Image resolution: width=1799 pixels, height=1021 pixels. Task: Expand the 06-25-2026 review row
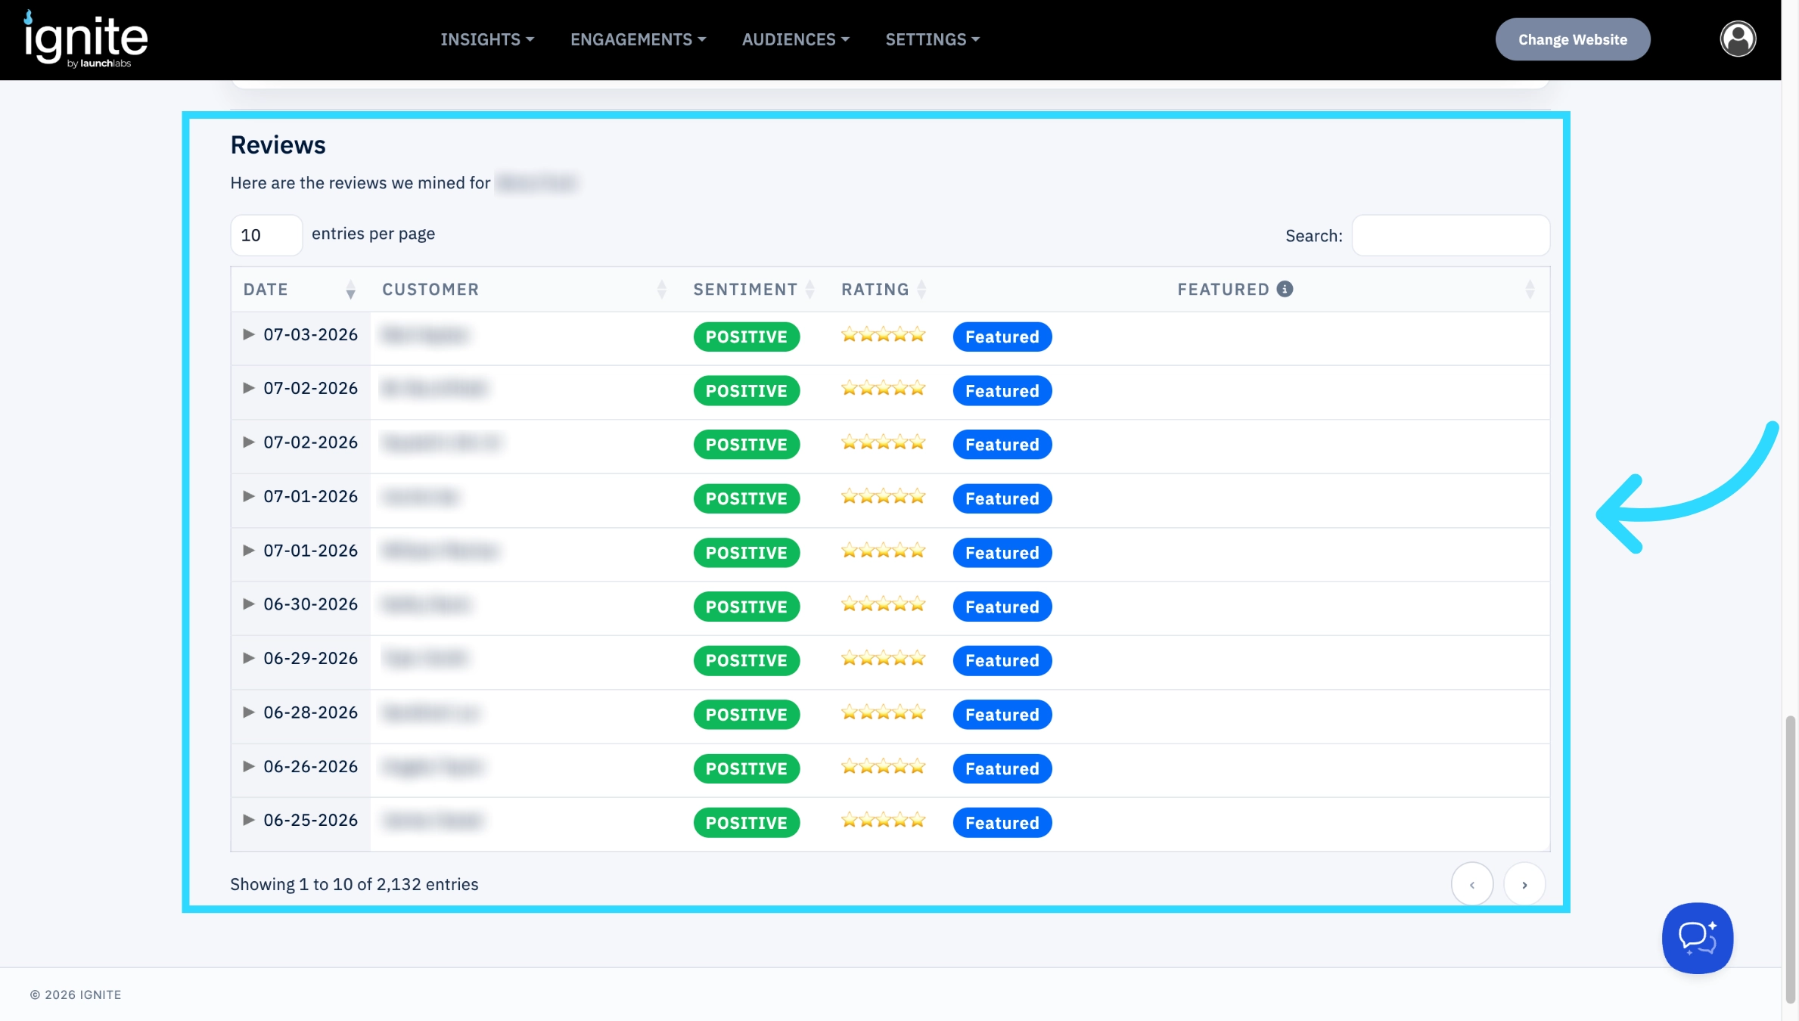click(248, 820)
